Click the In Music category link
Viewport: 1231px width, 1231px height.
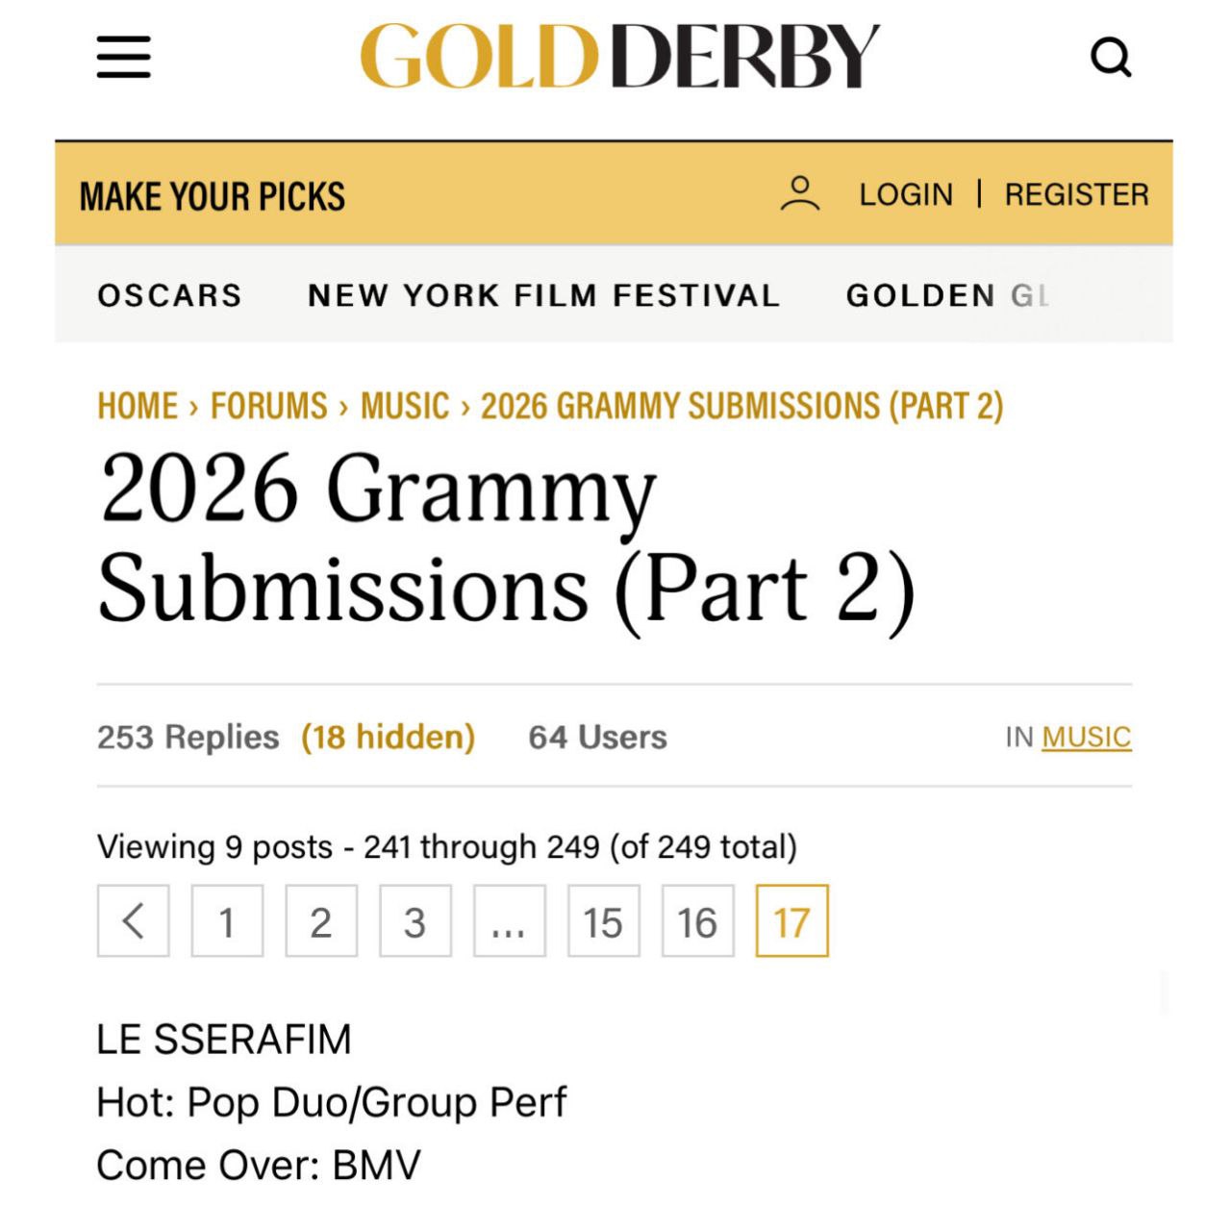1086,737
